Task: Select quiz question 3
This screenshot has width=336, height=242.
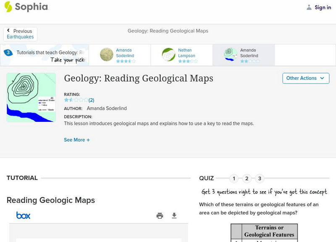Action: pyautogui.click(x=260, y=179)
